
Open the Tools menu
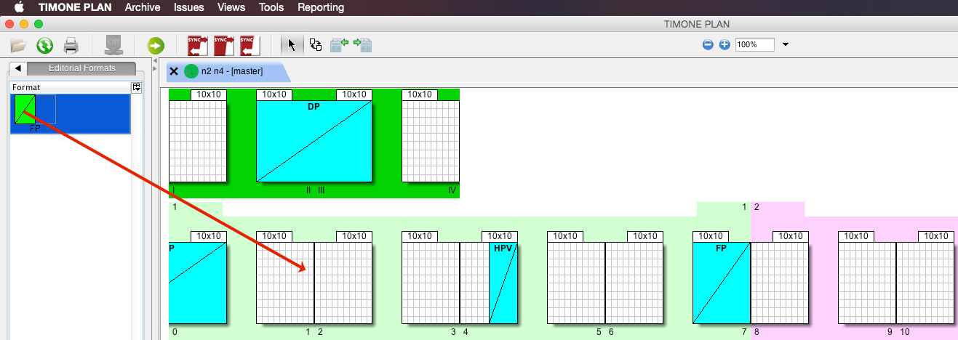(271, 7)
